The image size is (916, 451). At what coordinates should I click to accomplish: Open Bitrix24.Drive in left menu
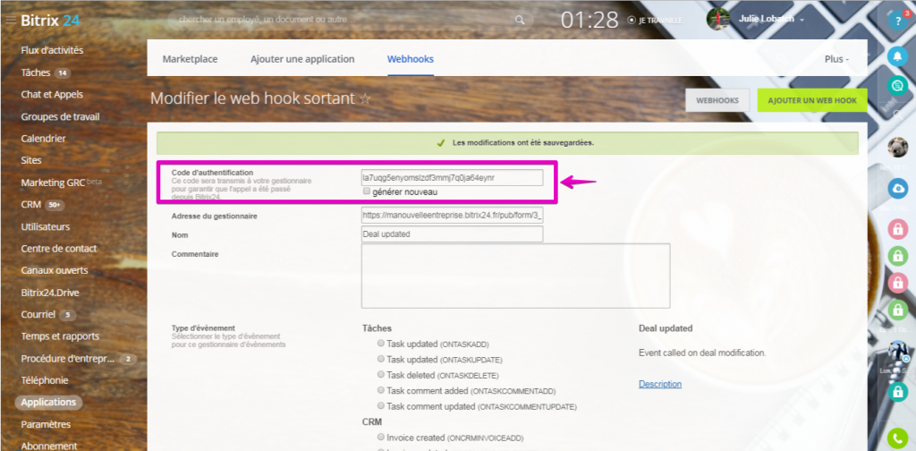pyautogui.click(x=50, y=293)
